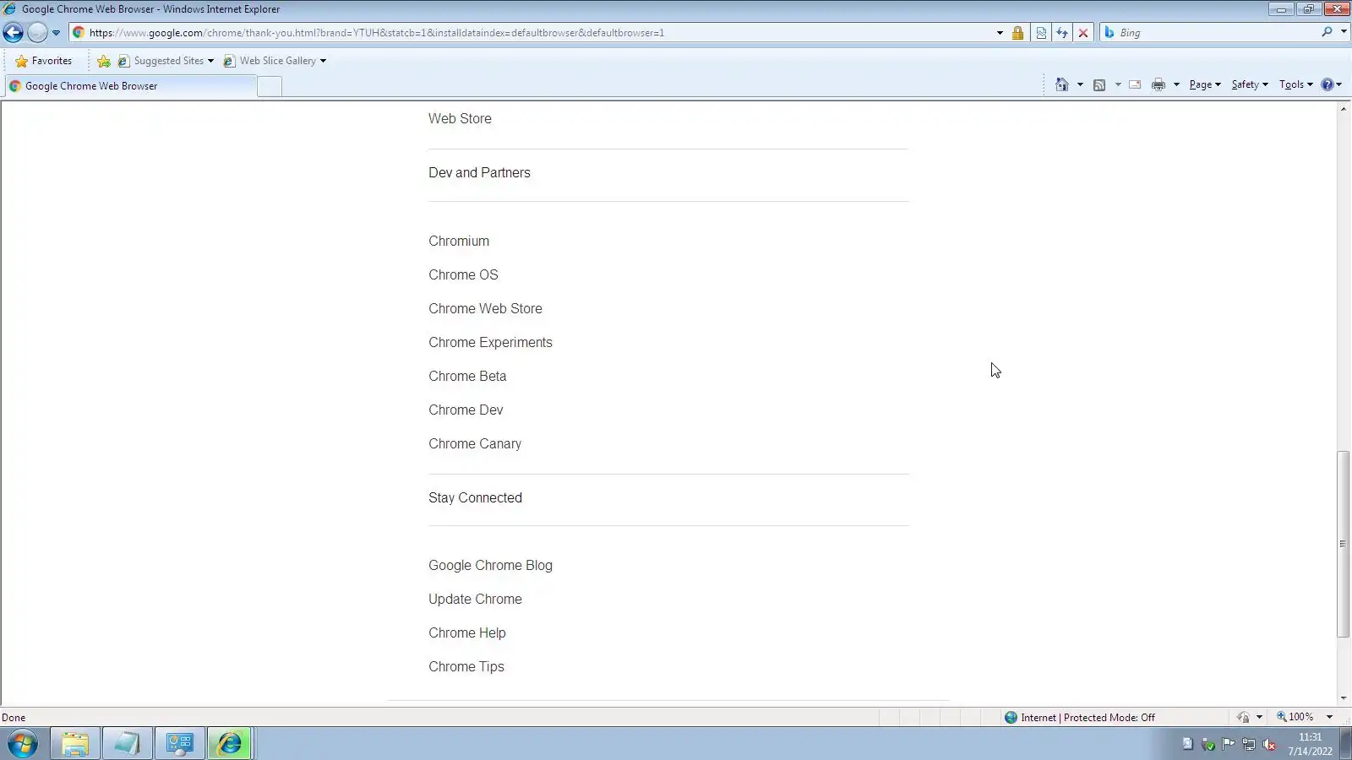Viewport: 1352px width, 760px height.
Task: Open the Page menu
Action: 1205,84
